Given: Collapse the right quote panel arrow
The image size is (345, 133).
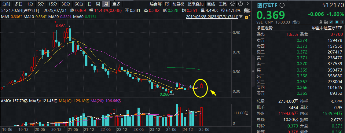Looking at the screenshot, I should [253, 71].
